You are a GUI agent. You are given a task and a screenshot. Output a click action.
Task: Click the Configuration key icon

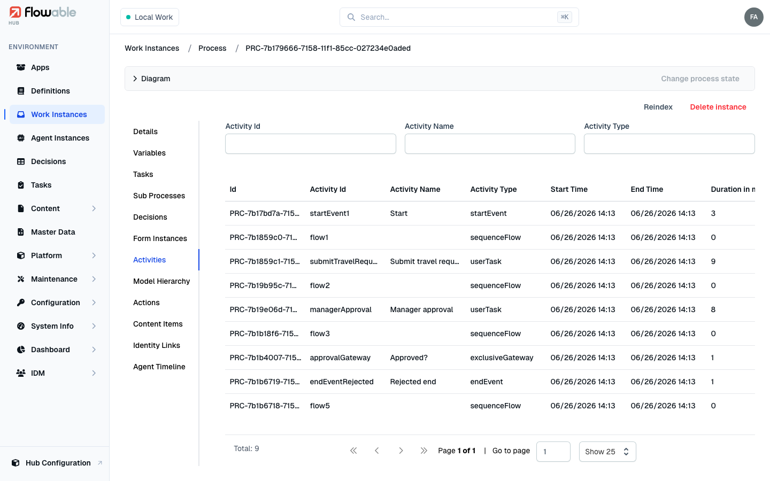[21, 302]
